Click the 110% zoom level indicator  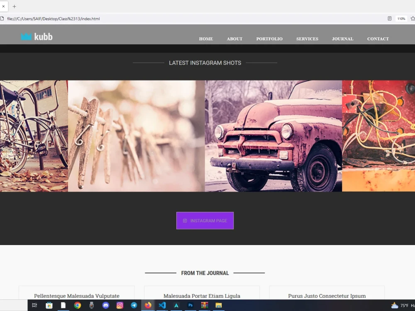click(x=401, y=19)
